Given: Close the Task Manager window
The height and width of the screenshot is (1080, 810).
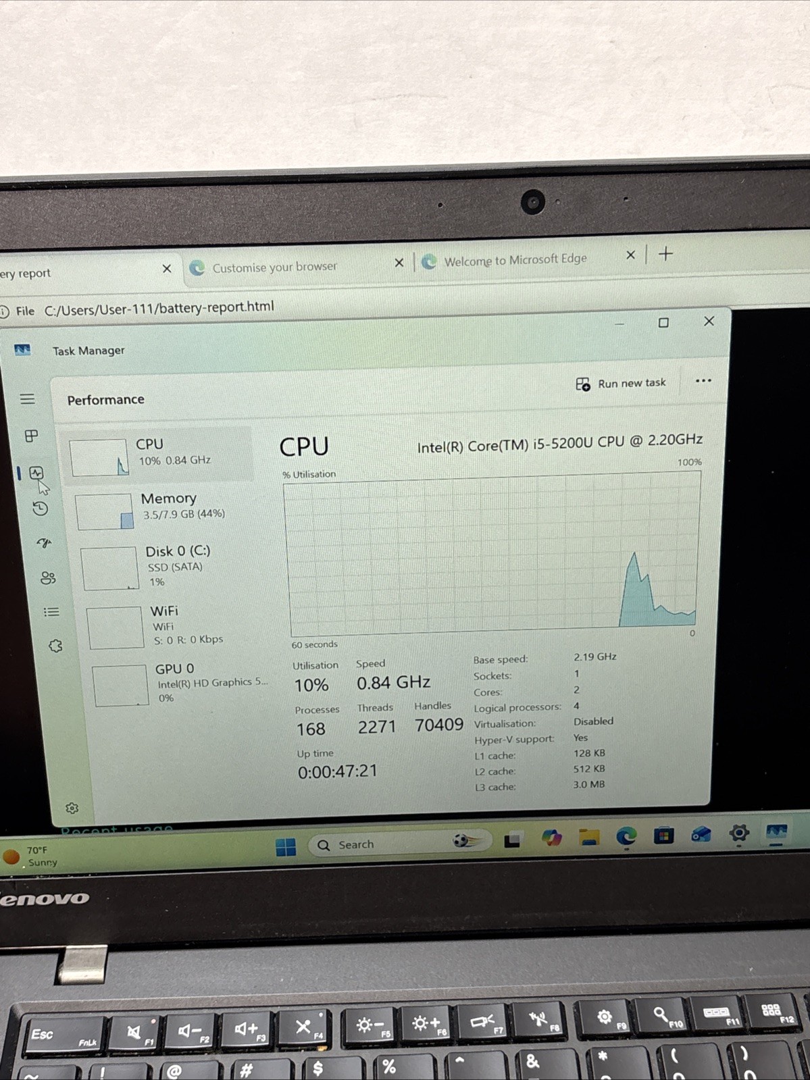Looking at the screenshot, I should pos(709,322).
